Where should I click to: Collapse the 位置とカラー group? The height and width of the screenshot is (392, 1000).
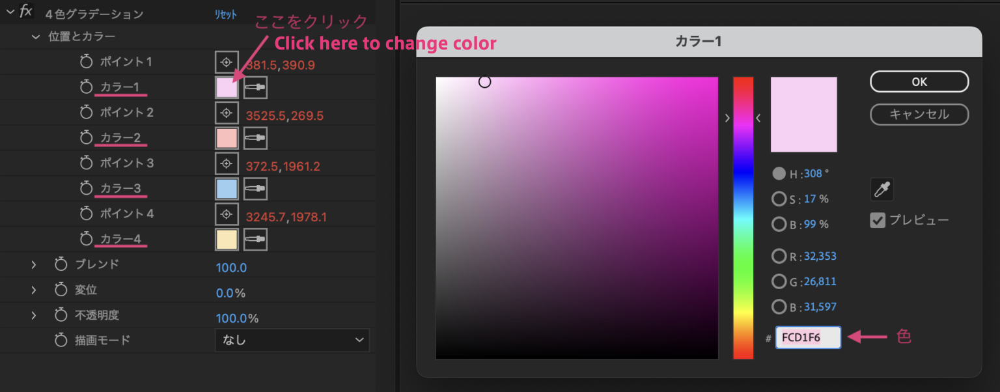(x=35, y=36)
